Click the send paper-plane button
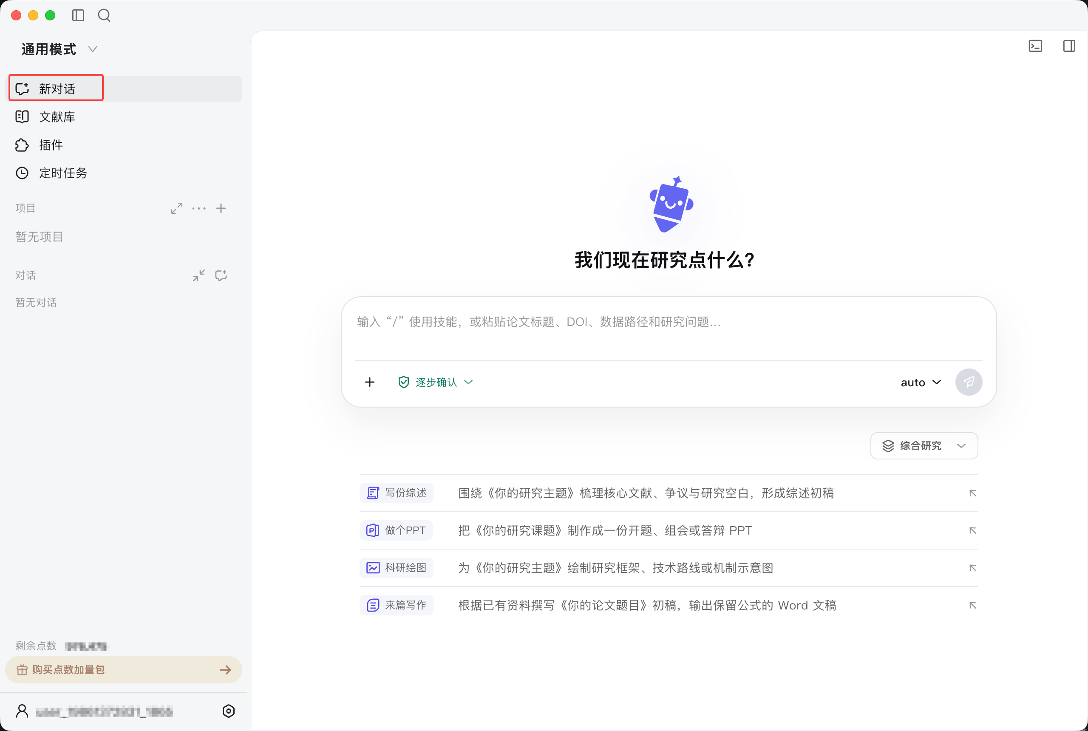This screenshot has height=731, width=1088. click(x=969, y=382)
